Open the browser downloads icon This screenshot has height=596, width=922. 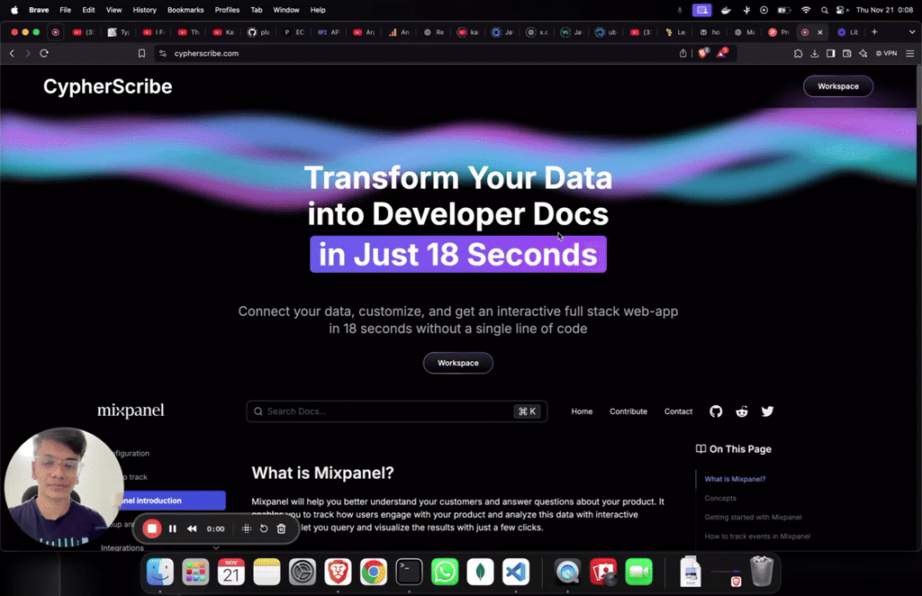(x=814, y=53)
